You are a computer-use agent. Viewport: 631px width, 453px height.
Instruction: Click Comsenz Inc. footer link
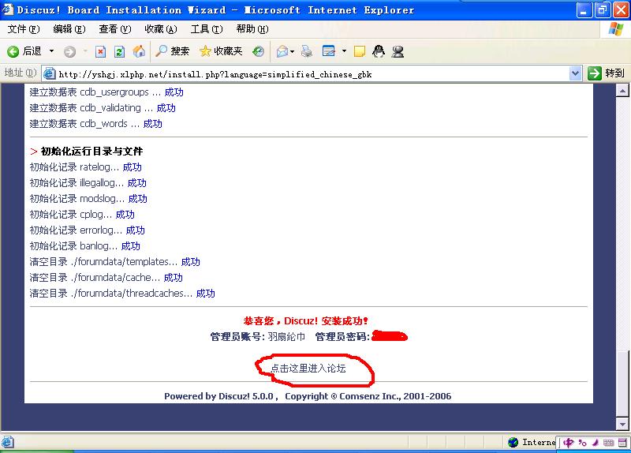coord(370,396)
